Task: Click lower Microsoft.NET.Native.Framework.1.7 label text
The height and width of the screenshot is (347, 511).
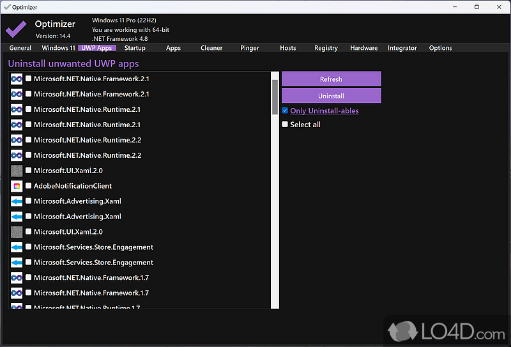Action: 91,293
